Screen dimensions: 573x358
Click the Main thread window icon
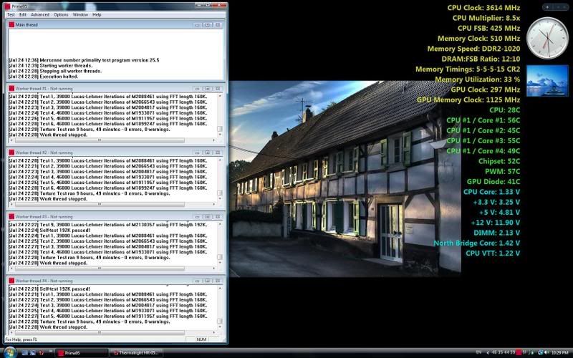click(x=11, y=24)
